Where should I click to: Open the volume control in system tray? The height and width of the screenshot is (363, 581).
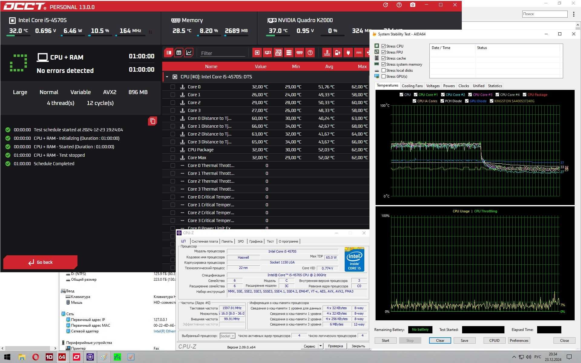[529, 357]
